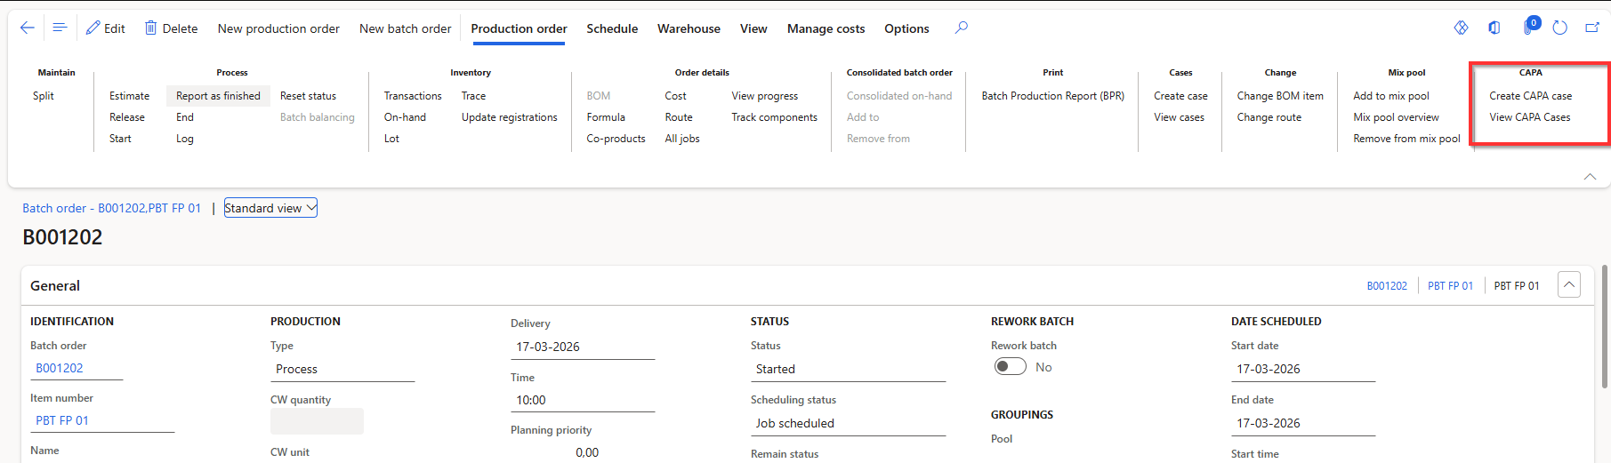The width and height of the screenshot is (1611, 463).
Task: Click Lot under Inventory
Action: [x=391, y=139]
